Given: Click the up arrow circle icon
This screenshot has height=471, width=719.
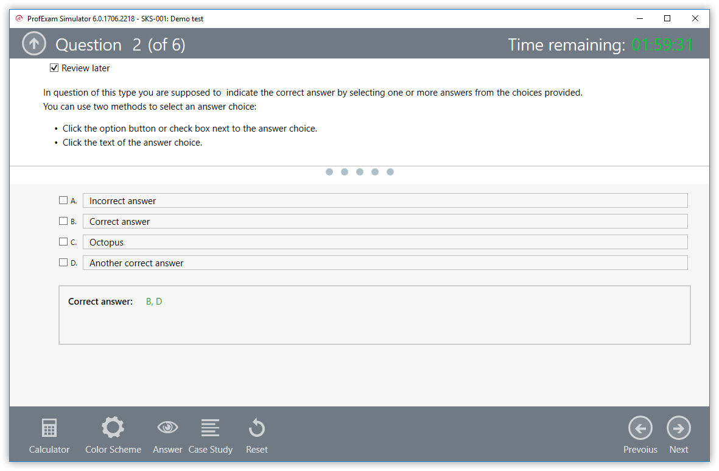Looking at the screenshot, I should (34, 44).
